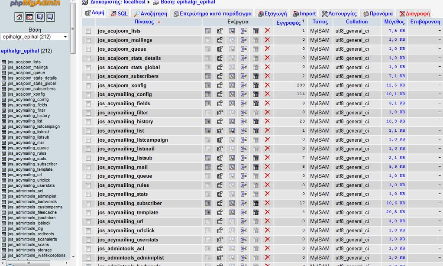Open the Αναζήτηση tab
Image resolution: width=443 pixels, height=266 pixels.
pyautogui.click(x=151, y=13)
